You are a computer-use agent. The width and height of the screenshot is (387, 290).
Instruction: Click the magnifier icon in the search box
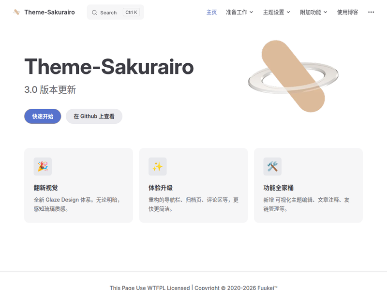point(94,13)
